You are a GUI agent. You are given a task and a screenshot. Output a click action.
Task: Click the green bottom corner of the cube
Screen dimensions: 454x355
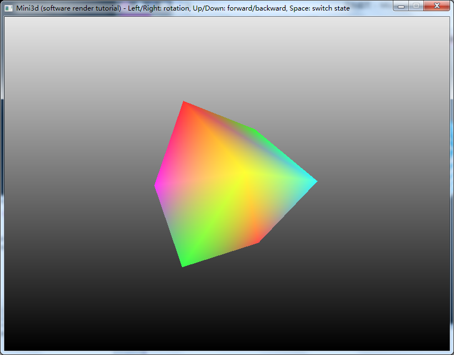tap(184, 264)
